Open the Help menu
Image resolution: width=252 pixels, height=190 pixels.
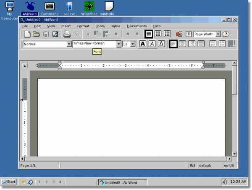coord(157,26)
